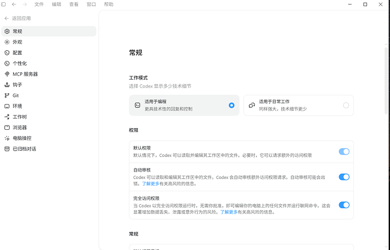Open the 个性化 settings label

(20, 63)
